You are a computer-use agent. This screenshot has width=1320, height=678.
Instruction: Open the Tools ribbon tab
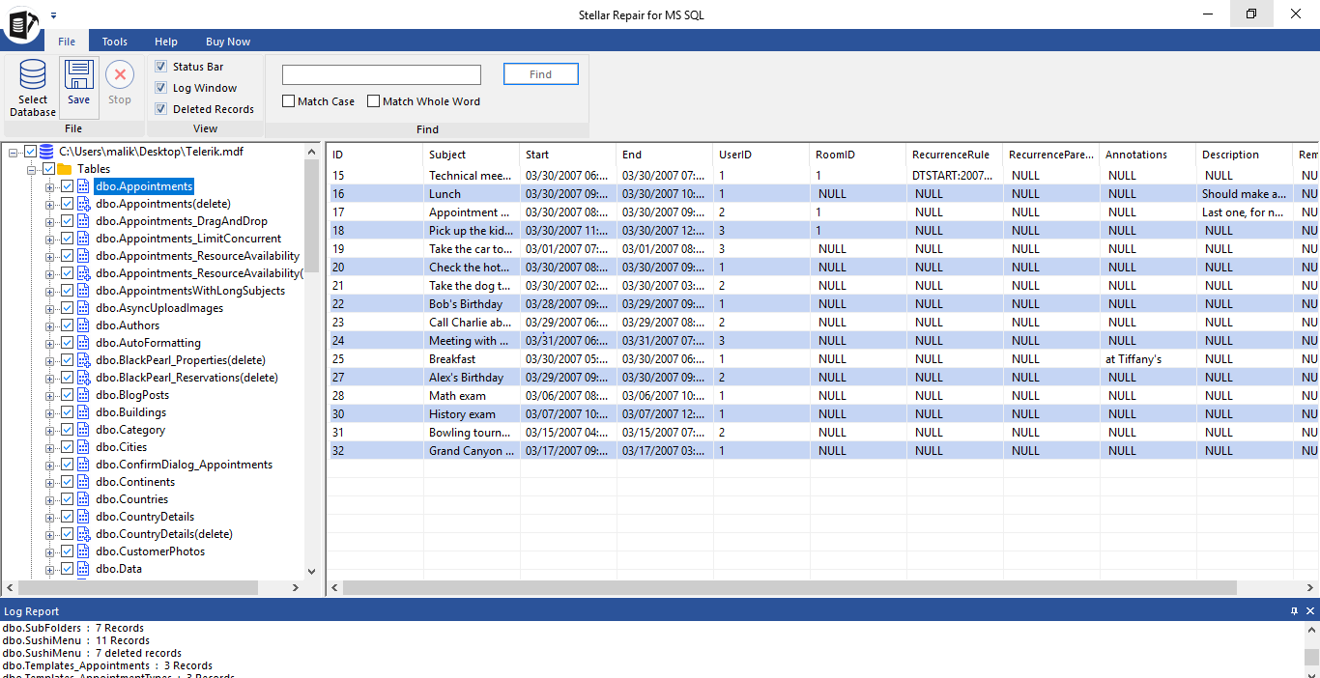[x=115, y=42]
